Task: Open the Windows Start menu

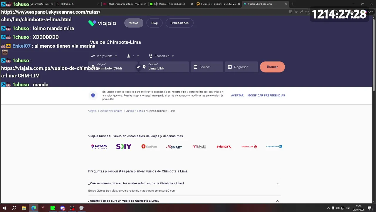Action: pyautogui.click(x=5, y=208)
